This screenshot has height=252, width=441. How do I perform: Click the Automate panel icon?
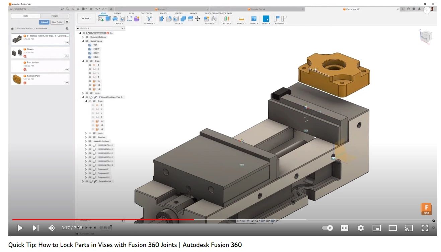(149, 18)
